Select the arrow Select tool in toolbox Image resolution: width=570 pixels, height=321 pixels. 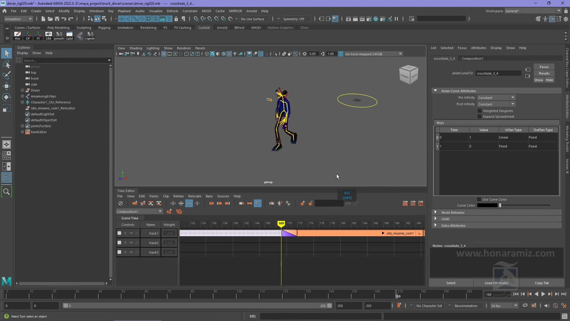[x=6, y=53]
